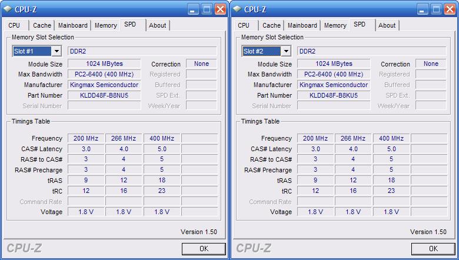Screen dimensions: 459x260
Task: Click 266 MHz frequency cell in Slot #2 window
Action: click(353, 138)
